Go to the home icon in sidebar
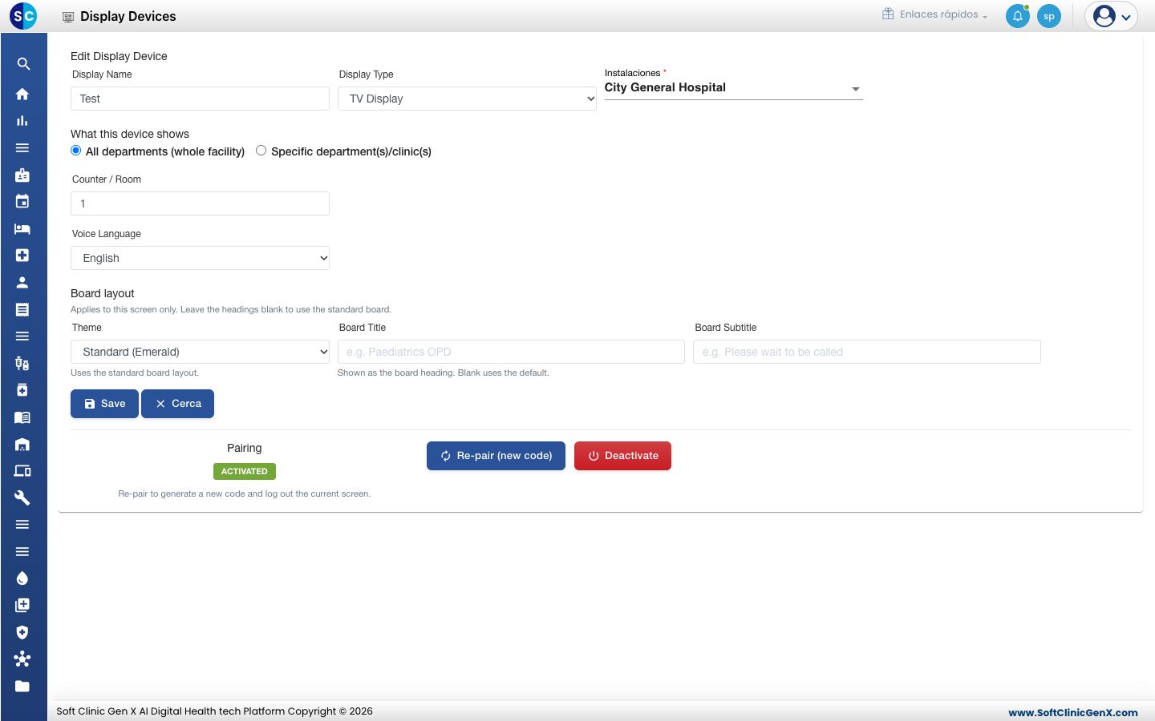 point(22,94)
